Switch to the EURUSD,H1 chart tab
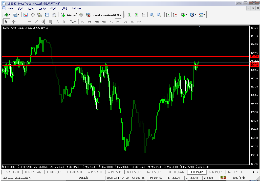 pyautogui.click(x=54, y=172)
